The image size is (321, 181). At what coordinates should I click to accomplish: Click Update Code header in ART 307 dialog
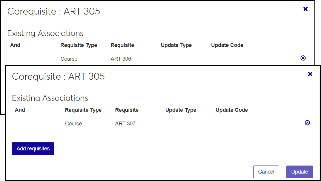click(232, 110)
